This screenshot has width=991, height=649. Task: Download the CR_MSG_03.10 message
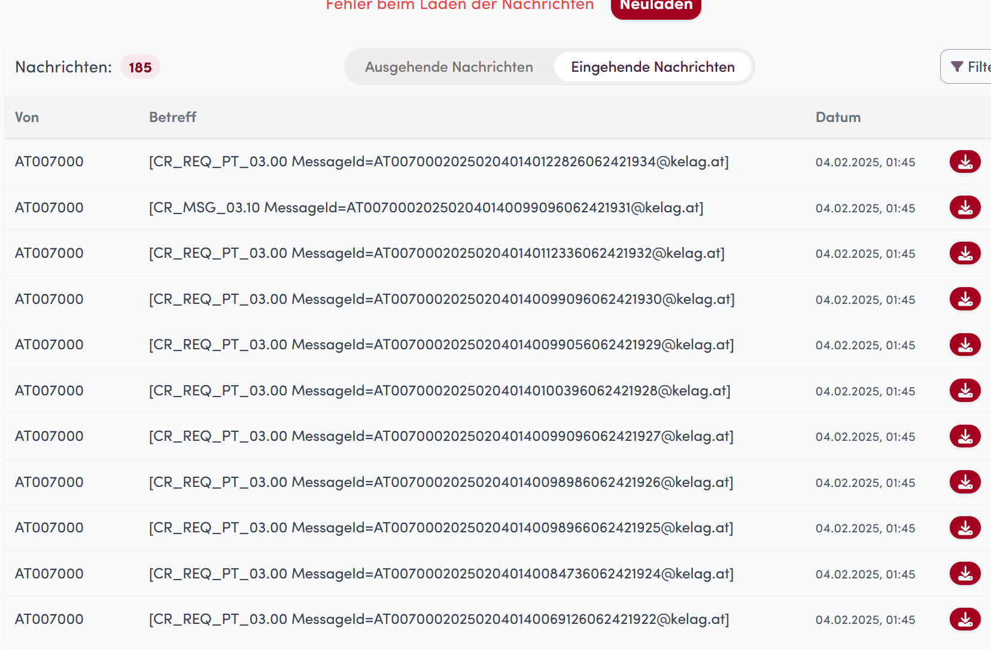tap(965, 208)
